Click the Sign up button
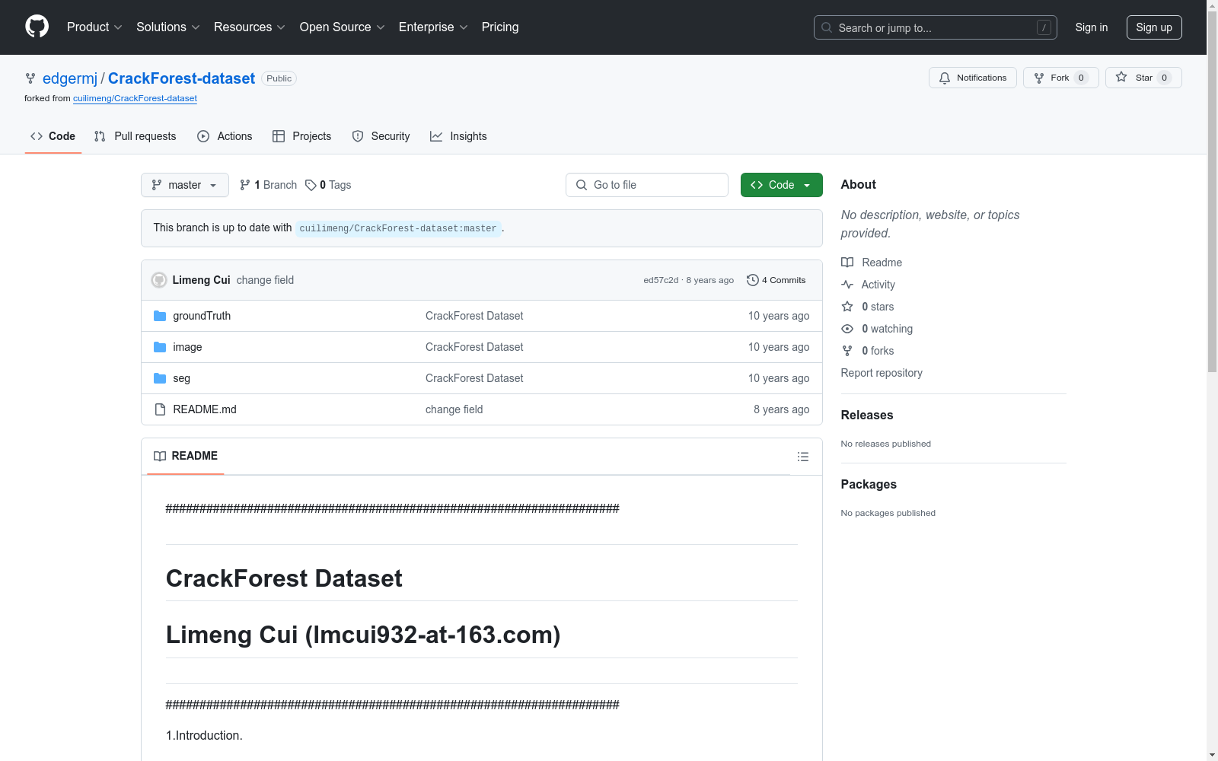Image resolution: width=1218 pixels, height=761 pixels. 1154,27
